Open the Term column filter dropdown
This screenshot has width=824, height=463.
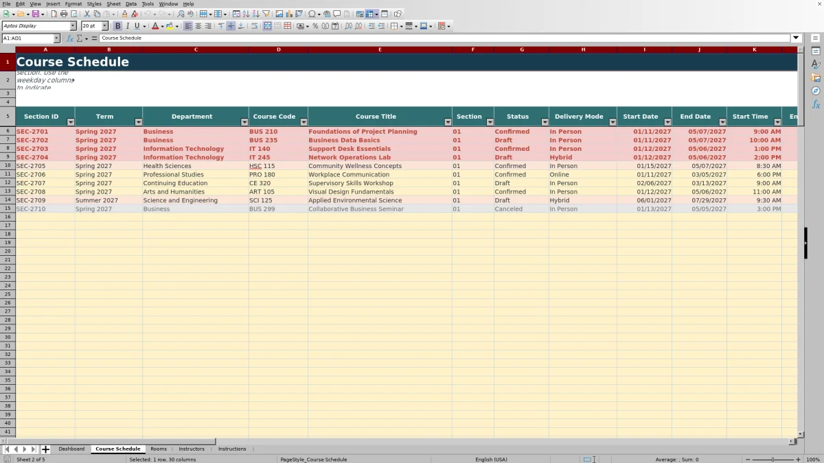coord(138,122)
